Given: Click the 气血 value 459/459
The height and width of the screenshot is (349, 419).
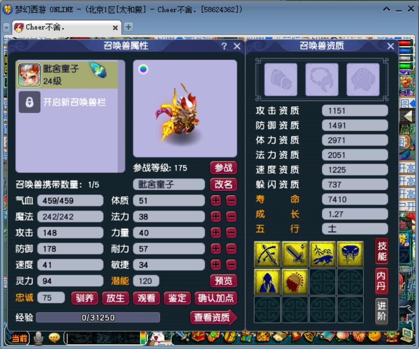Looking at the screenshot, I should click(x=70, y=200).
